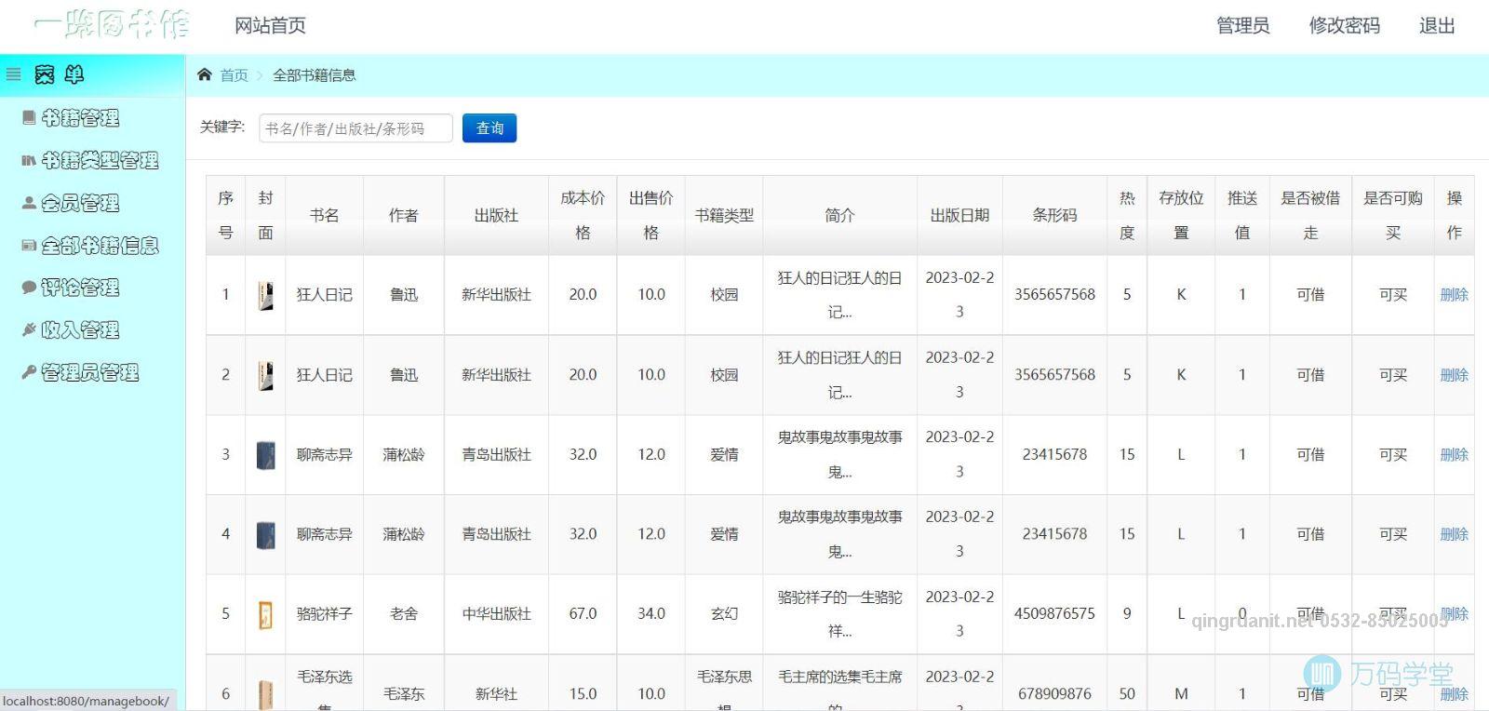Click publisher 新华出版社 in row 1
Viewport: 1489px width, 711px height.
pyautogui.click(x=496, y=294)
